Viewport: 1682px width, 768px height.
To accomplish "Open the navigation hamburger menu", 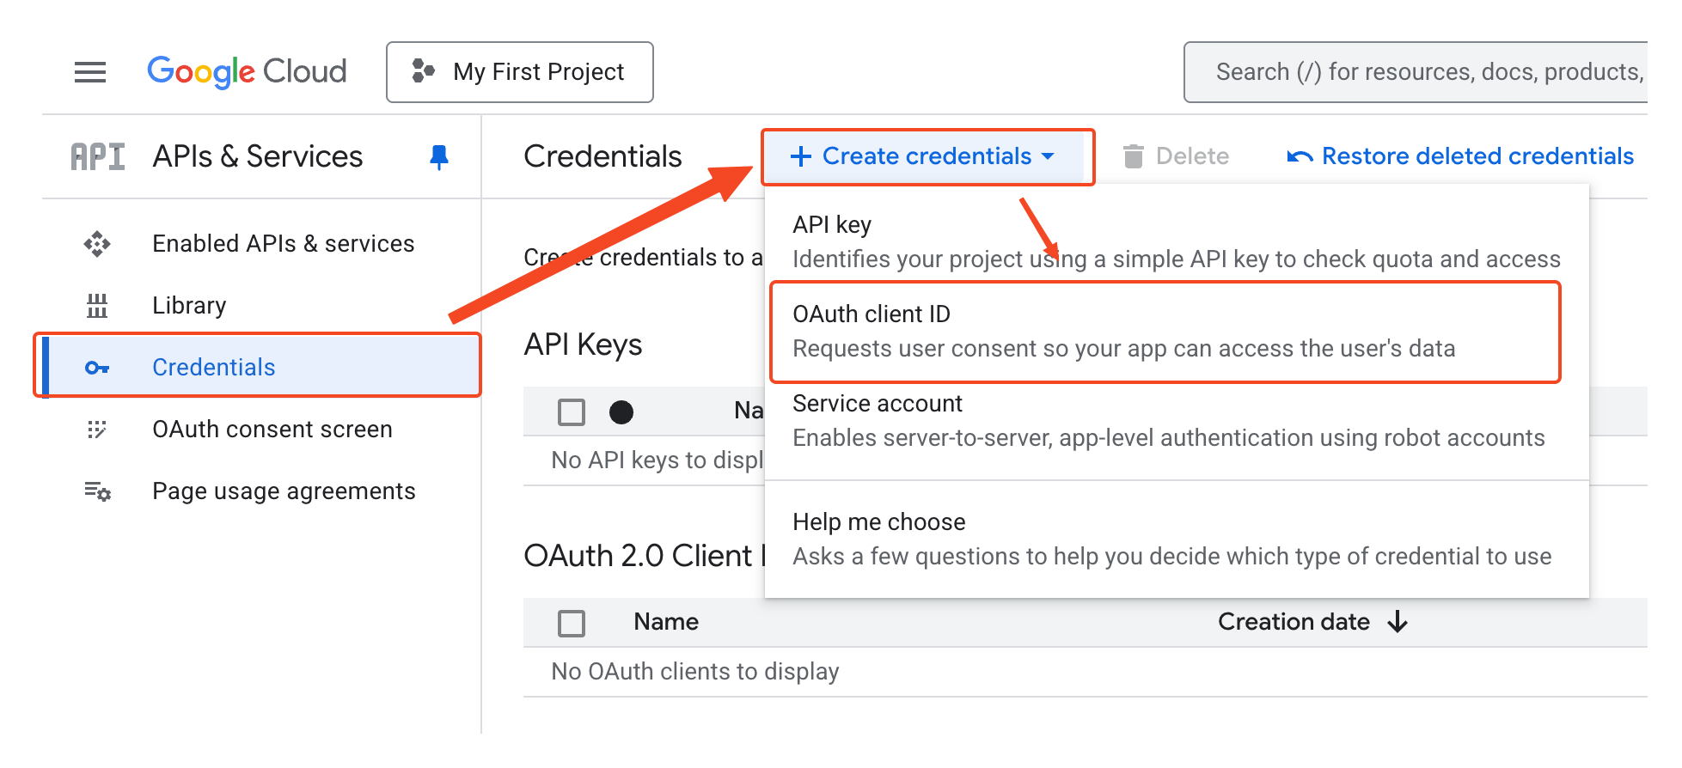I will coord(89,72).
